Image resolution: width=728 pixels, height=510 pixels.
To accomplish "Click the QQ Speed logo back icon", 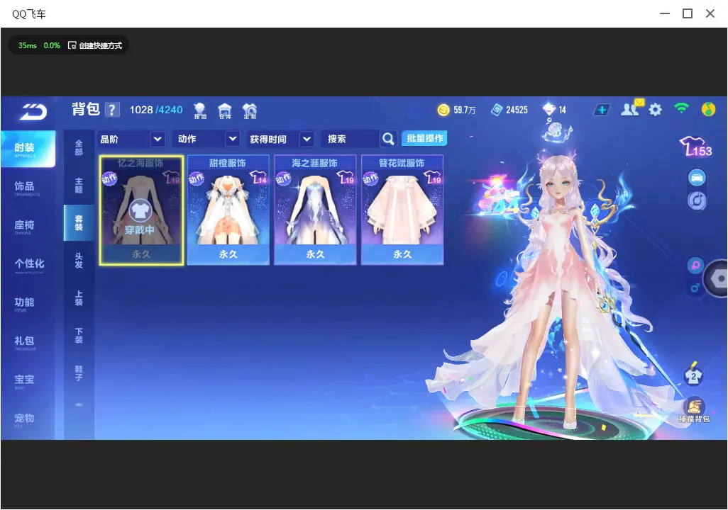I will point(33,111).
